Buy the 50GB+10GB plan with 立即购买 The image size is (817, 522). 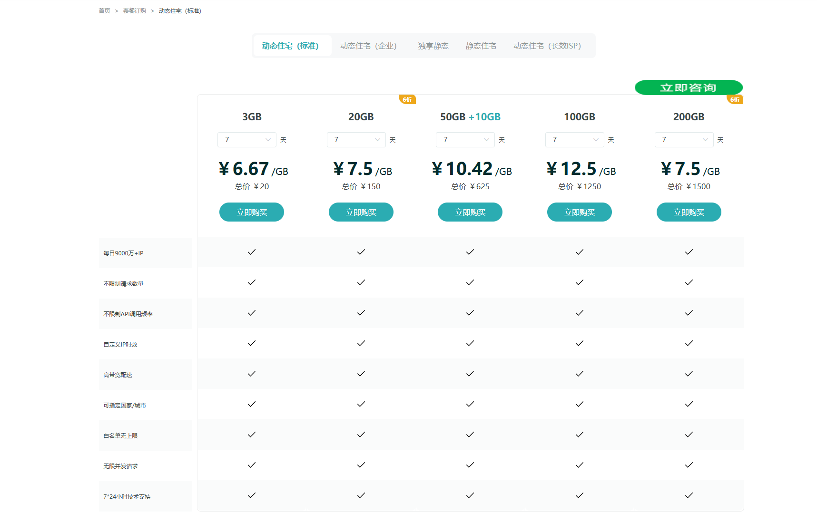pyautogui.click(x=470, y=212)
